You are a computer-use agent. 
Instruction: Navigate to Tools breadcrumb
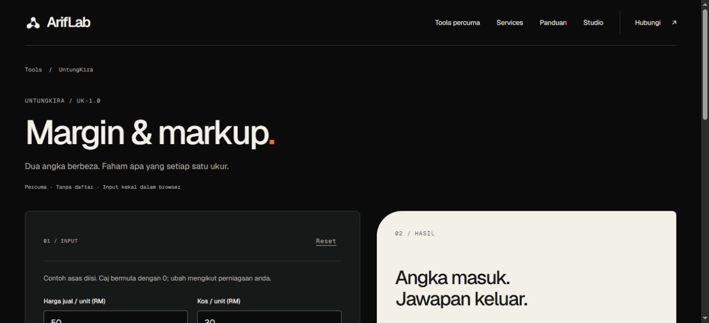tap(33, 70)
